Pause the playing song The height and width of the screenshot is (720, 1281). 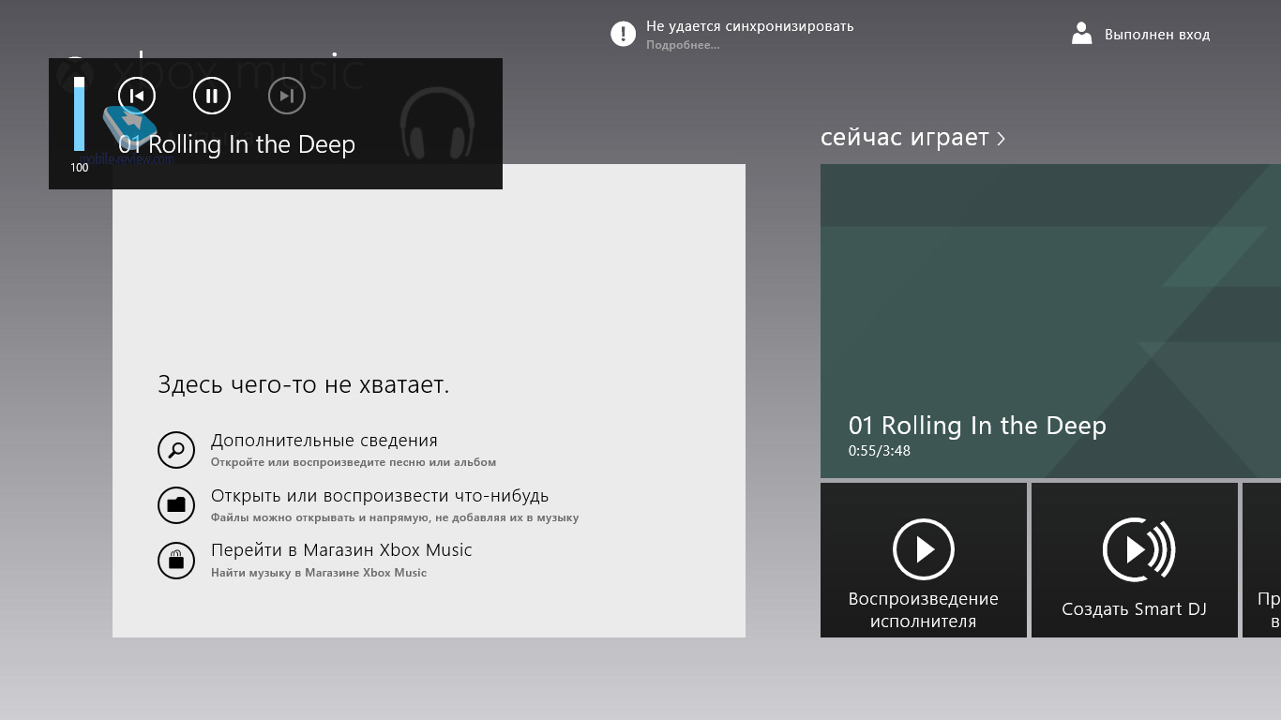coord(212,96)
